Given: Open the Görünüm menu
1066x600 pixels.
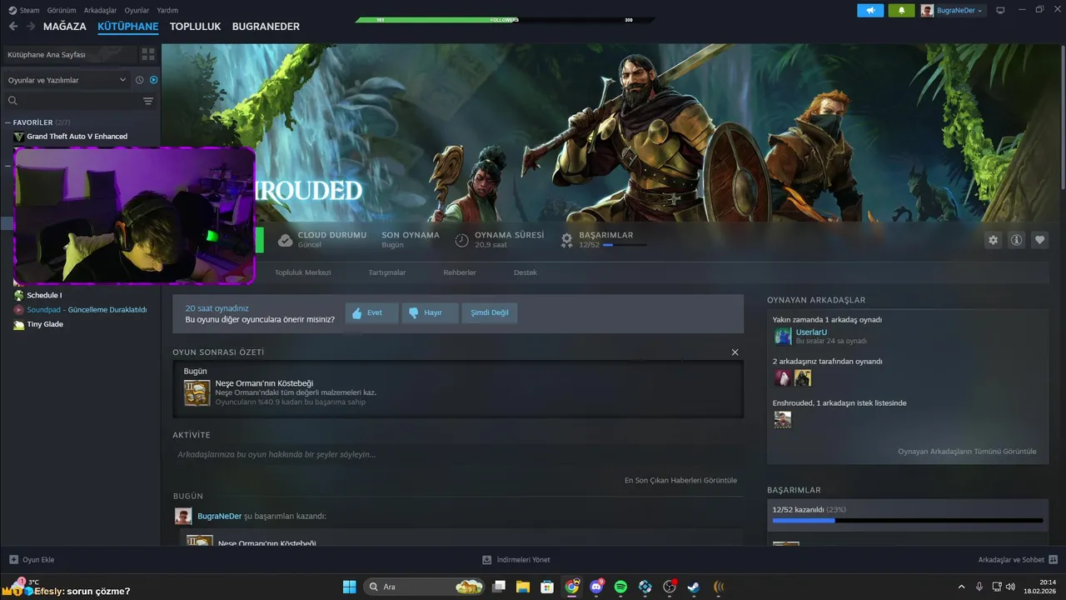Looking at the screenshot, I should [x=62, y=10].
